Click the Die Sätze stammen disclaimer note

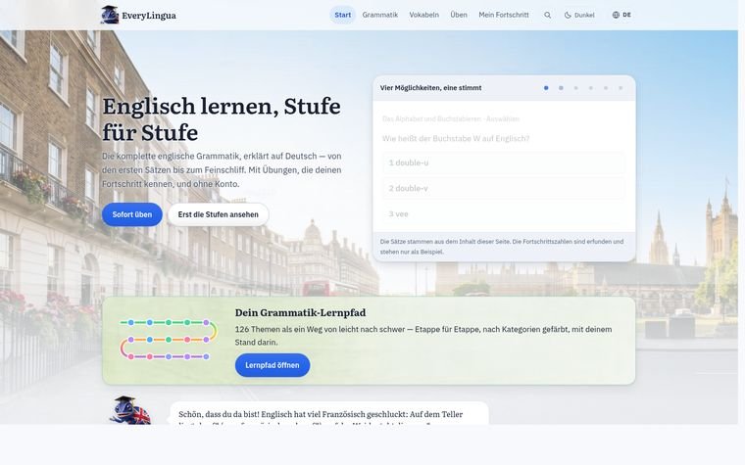click(x=502, y=247)
